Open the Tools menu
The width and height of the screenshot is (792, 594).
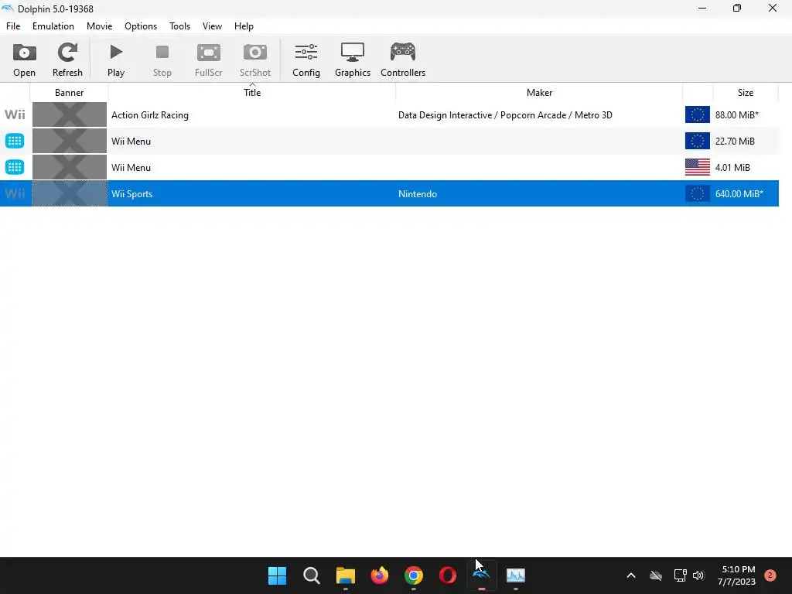(x=179, y=26)
